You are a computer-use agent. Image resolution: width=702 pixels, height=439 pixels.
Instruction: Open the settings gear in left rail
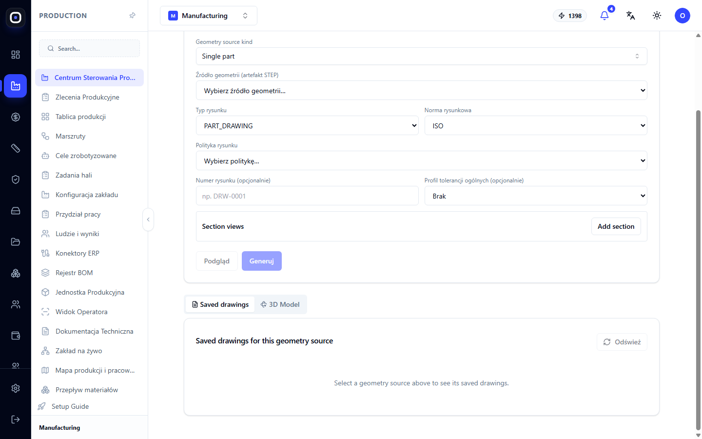tap(16, 388)
